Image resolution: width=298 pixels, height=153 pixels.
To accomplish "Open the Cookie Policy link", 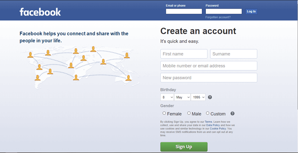I will tap(218, 129).
